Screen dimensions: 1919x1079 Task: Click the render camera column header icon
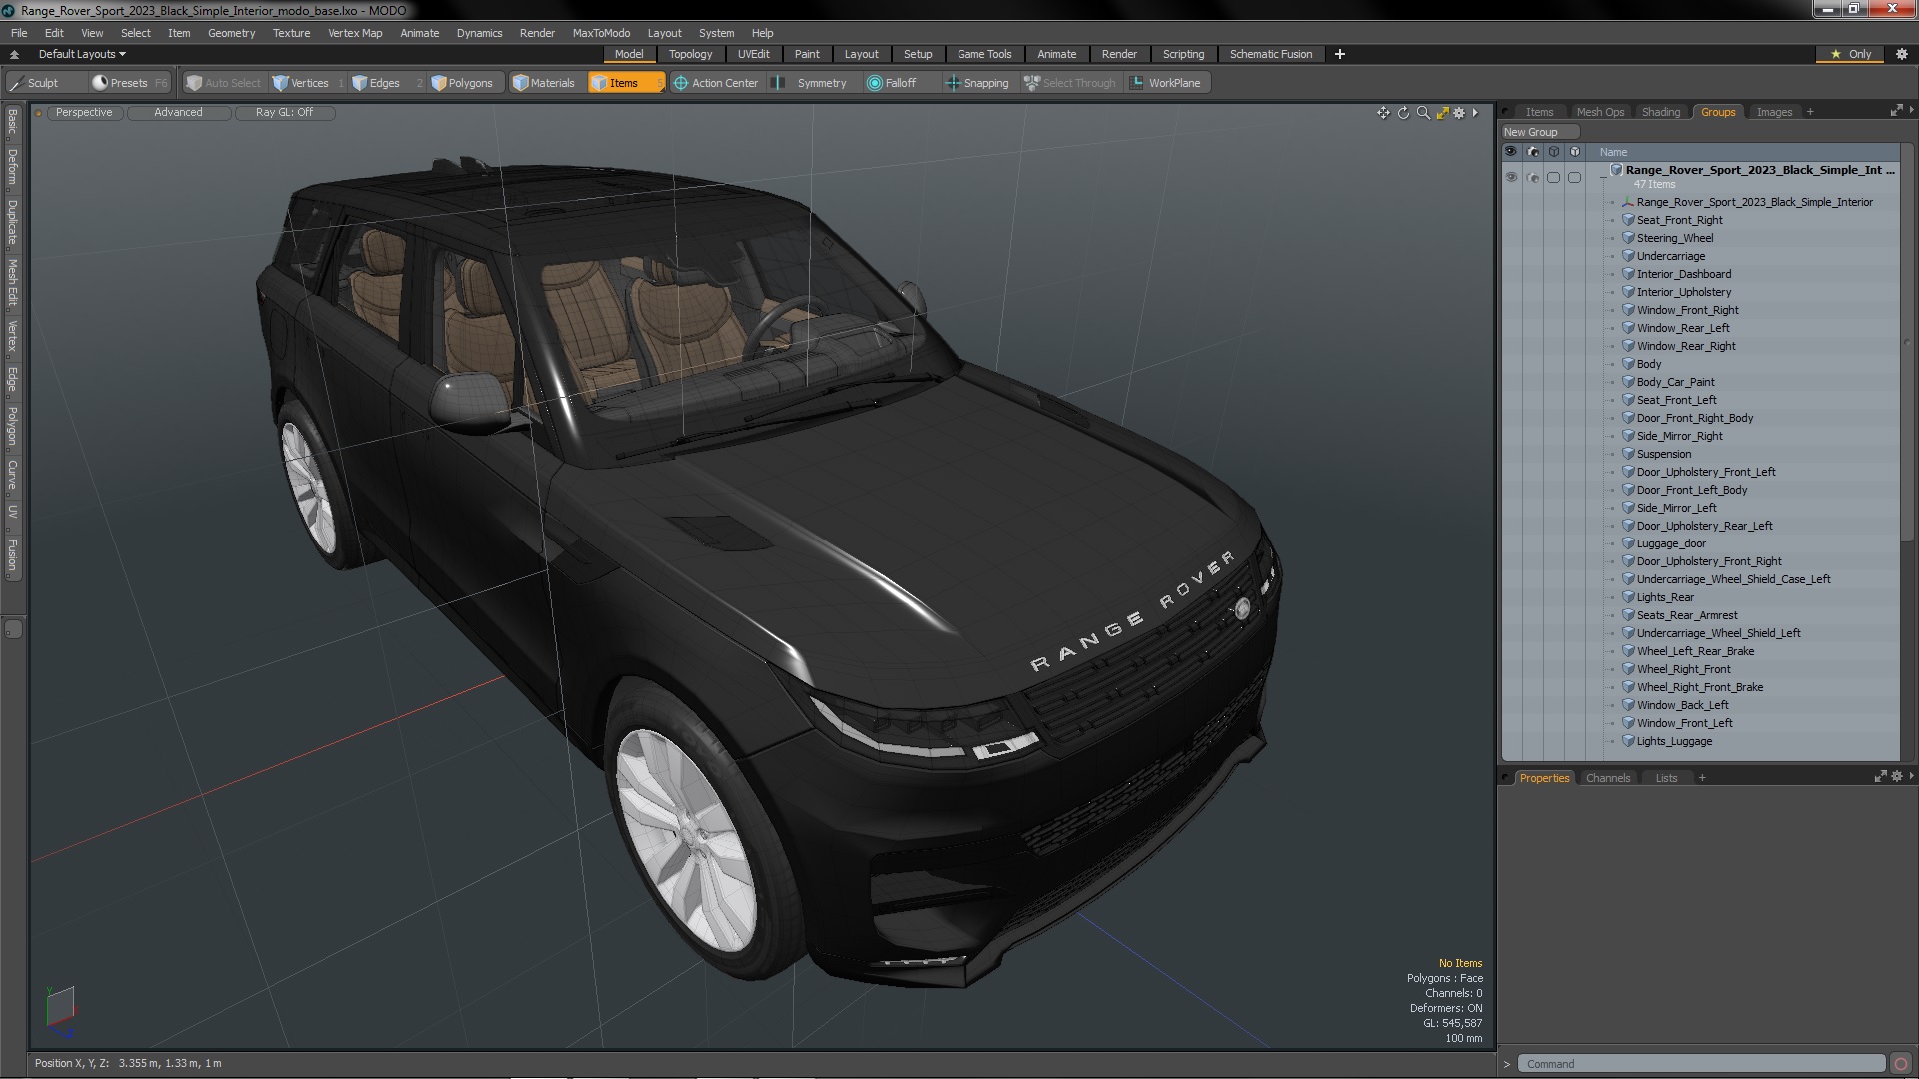pyautogui.click(x=1532, y=152)
